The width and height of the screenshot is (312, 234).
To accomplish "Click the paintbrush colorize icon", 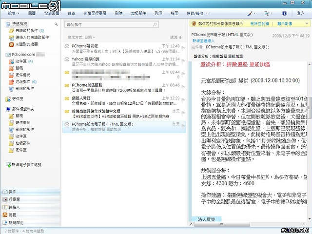I will [x=250, y=13].
